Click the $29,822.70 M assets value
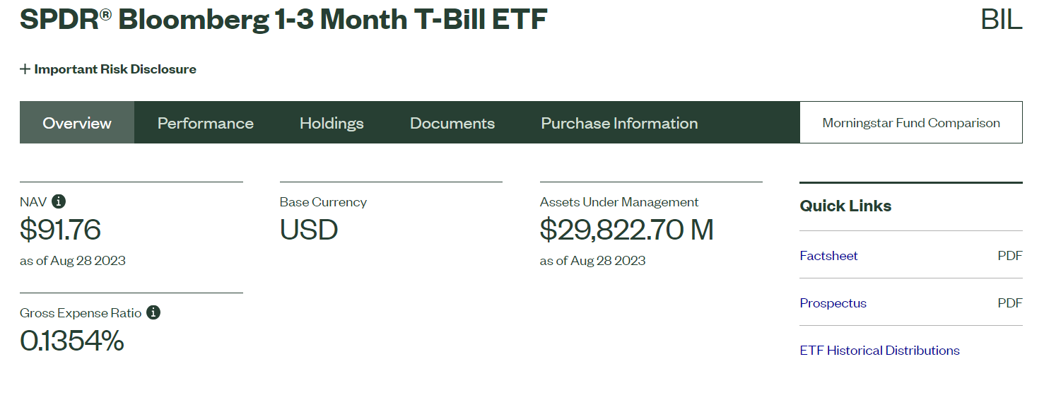Screen dimensions: 1044x417 click(x=626, y=230)
